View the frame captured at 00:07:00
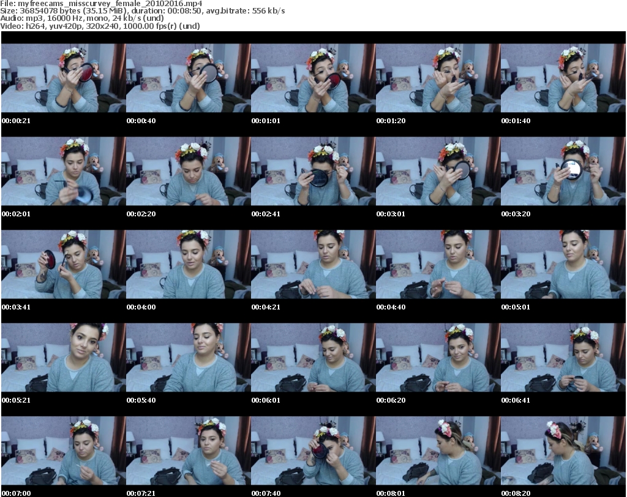The height and width of the screenshot is (497, 627). click(x=63, y=450)
